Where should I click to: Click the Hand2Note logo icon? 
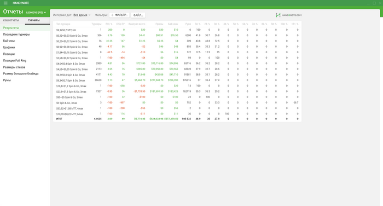[278, 15]
